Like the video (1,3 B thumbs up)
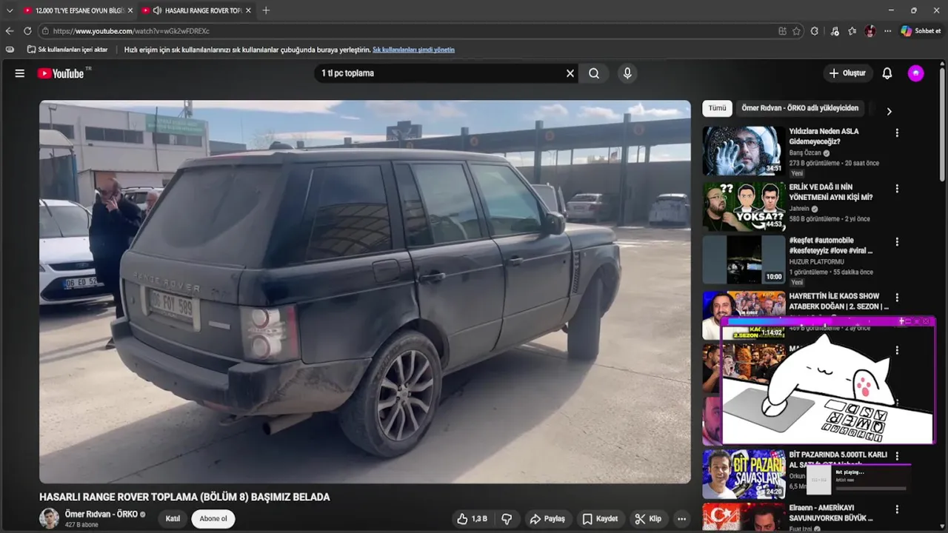Image resolution: width=948 pixels, height=533 pixels. pyautogui.click(x=472, y=519)
